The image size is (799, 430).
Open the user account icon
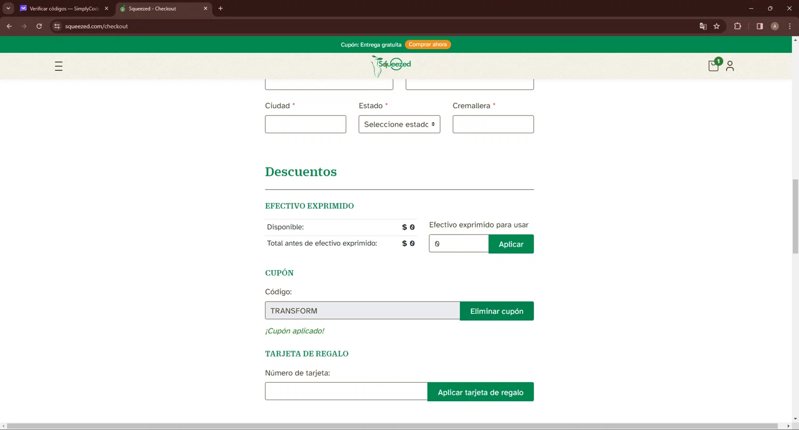click(x=730, y=66)
